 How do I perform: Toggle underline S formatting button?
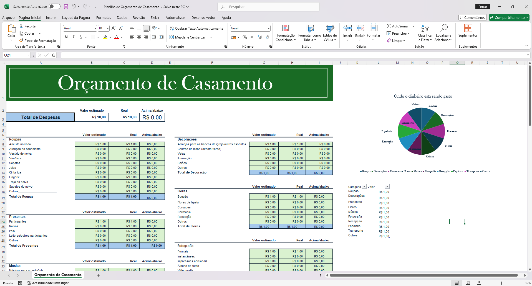80,37
